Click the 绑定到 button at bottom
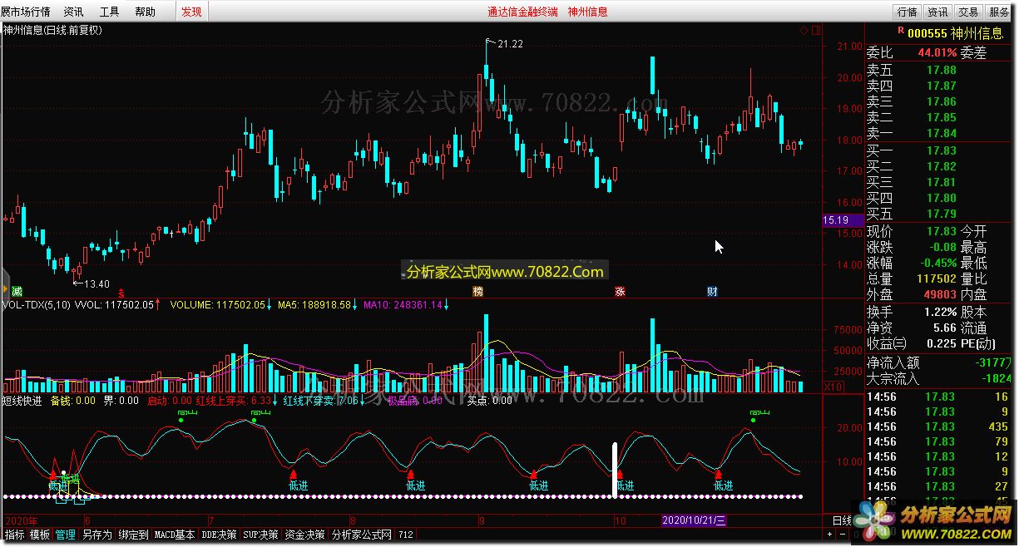The width and height of the screenshot is (1019, 547). click(133, 535)
